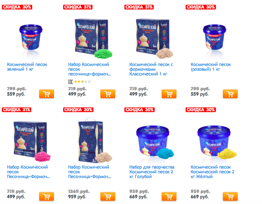
Task: Open link Космический песок 2 кг Жёлтый
Action: [x=212, y=172]
